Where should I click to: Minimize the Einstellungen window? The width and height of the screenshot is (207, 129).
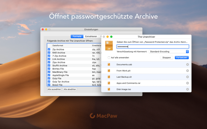(46, 29)
